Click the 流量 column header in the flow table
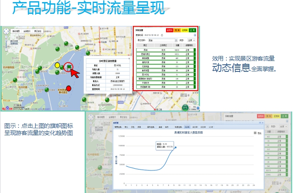Image resolution: width=293 pixels, height=193 pixels. [x=177, y=45]
